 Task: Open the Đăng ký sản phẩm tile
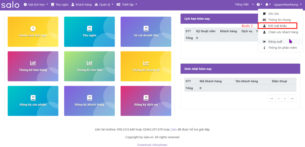(x=33, y=101)
